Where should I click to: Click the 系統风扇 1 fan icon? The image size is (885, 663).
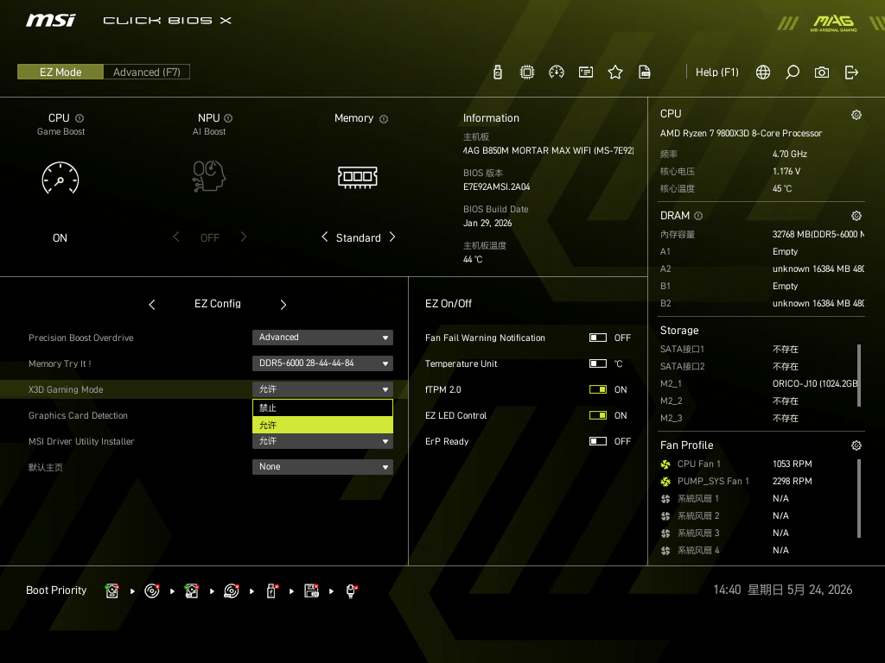point(665,499)
